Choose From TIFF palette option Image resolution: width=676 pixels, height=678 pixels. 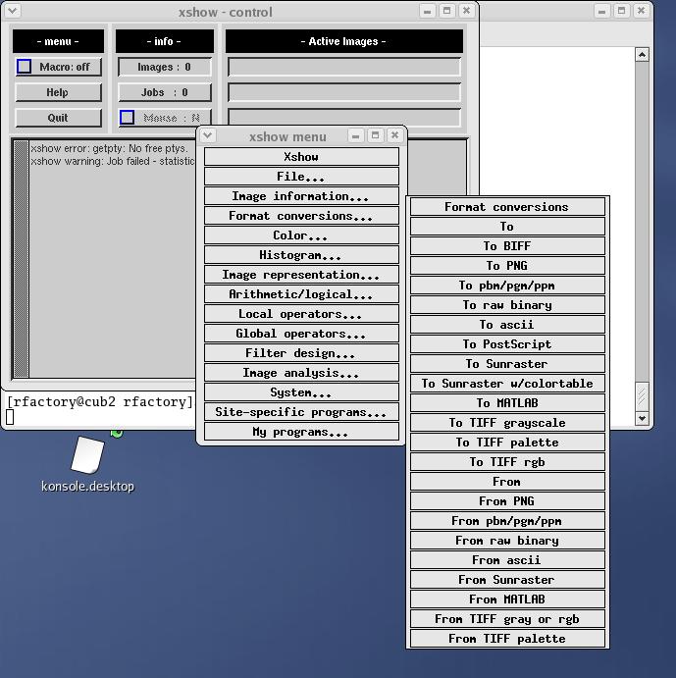(x=507, y=639)
